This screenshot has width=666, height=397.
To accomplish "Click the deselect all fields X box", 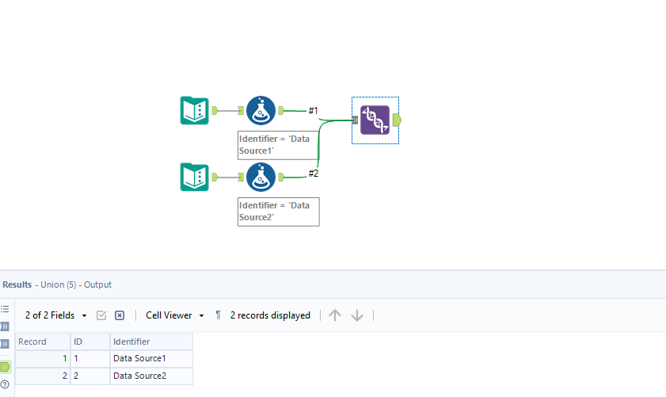I will 120,315.
